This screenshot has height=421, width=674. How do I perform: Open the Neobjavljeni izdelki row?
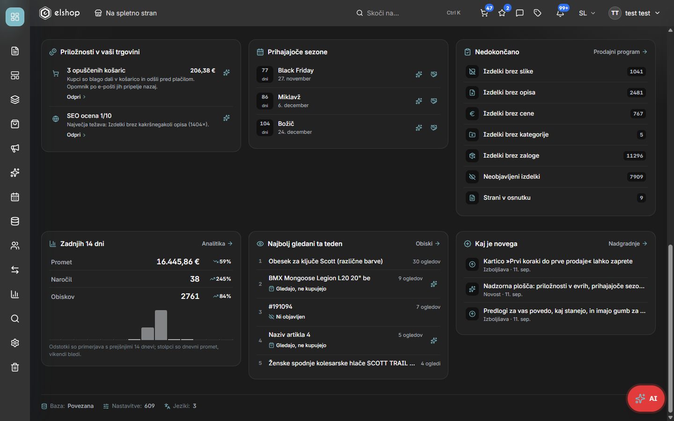(x=556, y=177)
